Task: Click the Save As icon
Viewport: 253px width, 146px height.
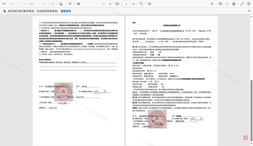Action: pyautogui.click(x=234, y=4)
